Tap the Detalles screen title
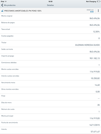 (50, 5)
